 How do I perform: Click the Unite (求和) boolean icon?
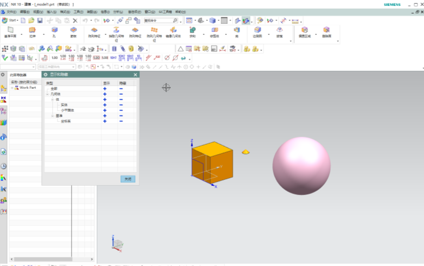coord(192,31)
